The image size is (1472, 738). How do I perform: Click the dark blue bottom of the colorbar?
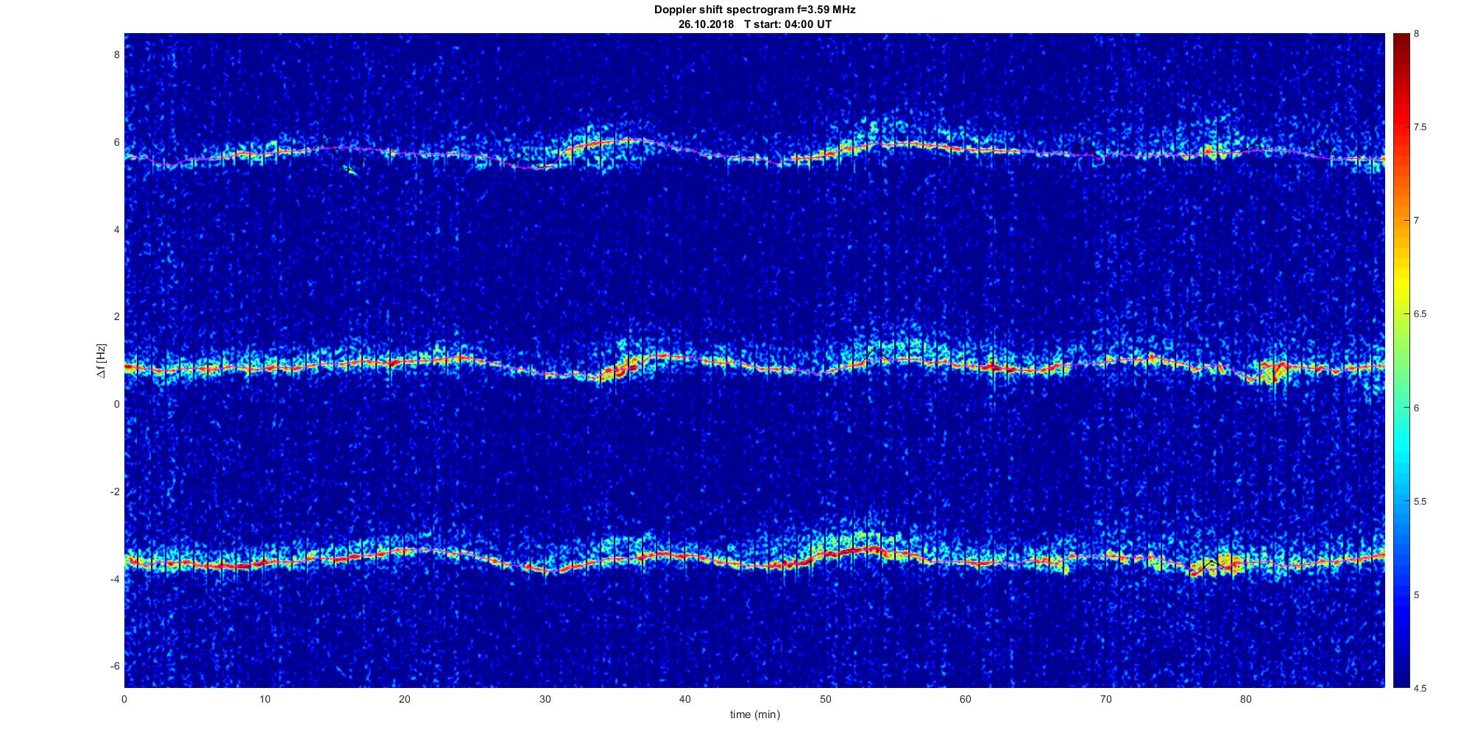[x=1401, y=677]
